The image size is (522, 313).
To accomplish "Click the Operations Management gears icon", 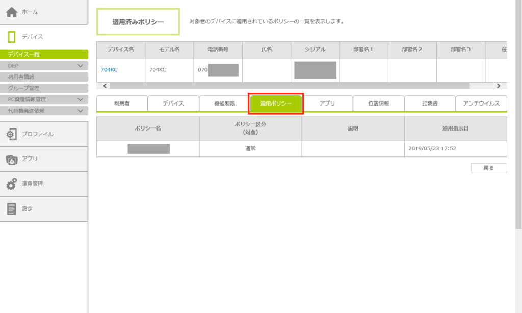I will 11,184.
